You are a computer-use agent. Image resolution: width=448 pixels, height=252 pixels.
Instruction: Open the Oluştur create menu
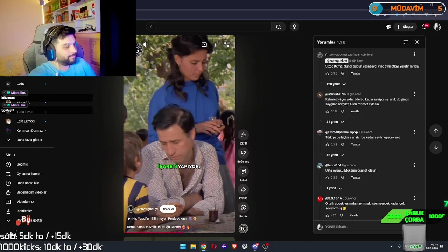point(405,27)
